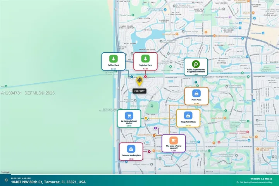Click the Tefford Park green tree icon
Screen dimensions: 279x186
113,59
